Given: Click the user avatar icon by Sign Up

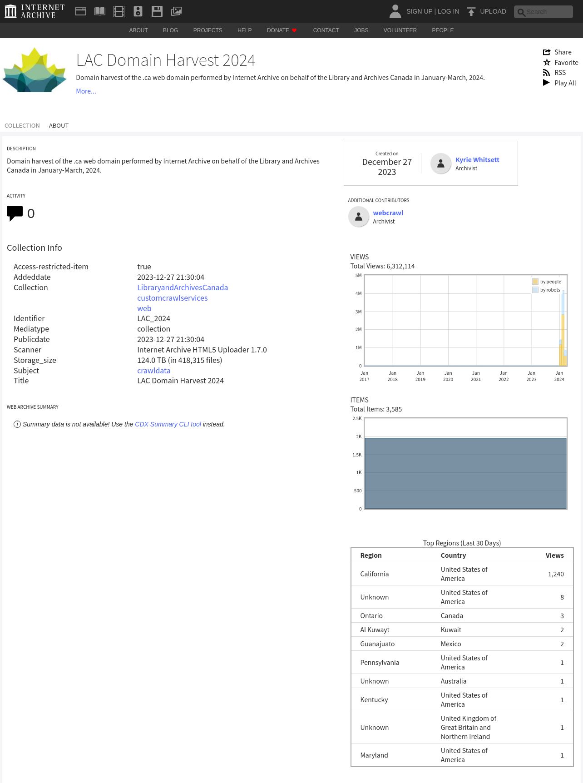Looking at the screenshot, I should click(x=395, y=11).
